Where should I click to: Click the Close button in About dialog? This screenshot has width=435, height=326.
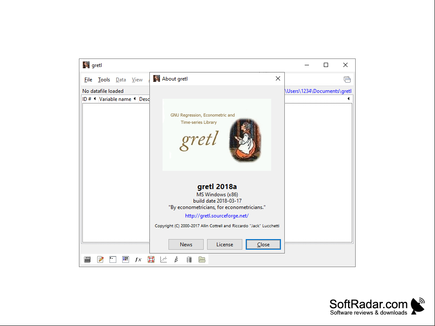[263, 245]
